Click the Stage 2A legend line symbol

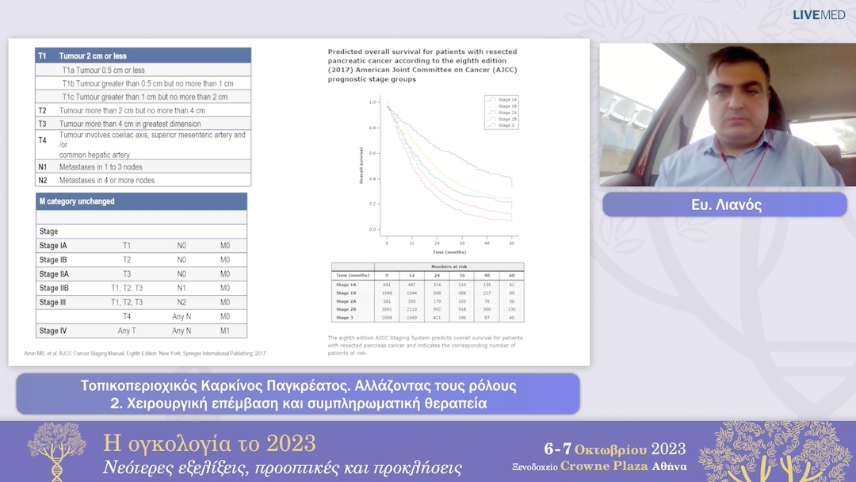pos(491,112)
